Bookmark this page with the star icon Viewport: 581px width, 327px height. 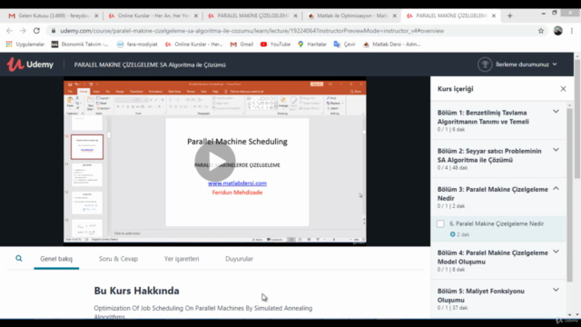pos(541,31)
